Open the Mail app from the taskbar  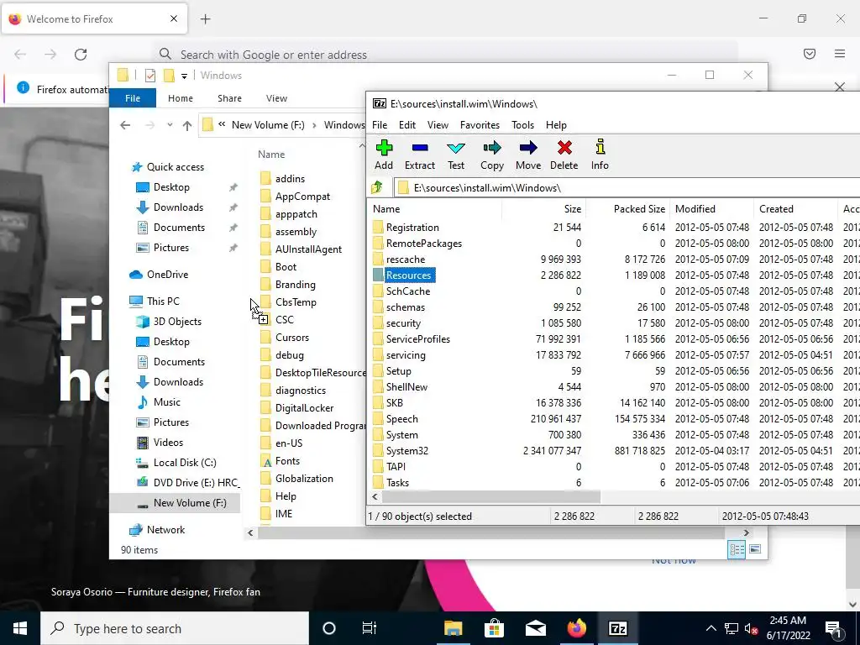pos(535,628)
